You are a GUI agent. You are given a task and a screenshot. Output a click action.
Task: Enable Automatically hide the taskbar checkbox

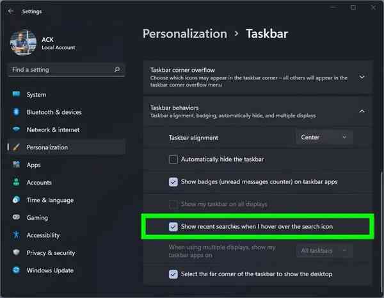click(173, 160)
